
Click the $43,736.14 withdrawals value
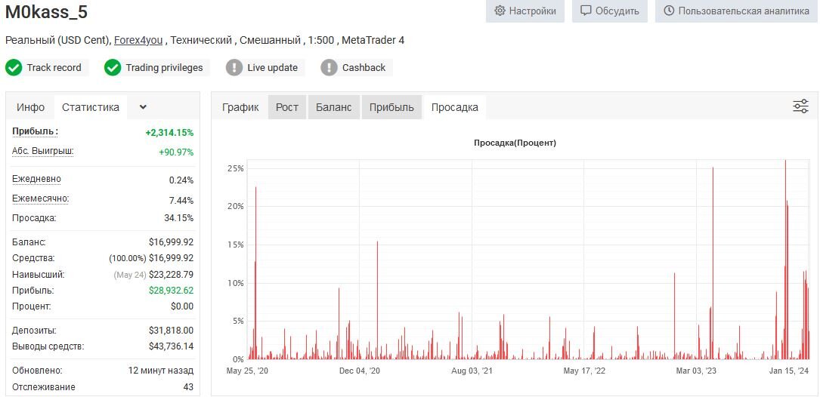[171, 346]
